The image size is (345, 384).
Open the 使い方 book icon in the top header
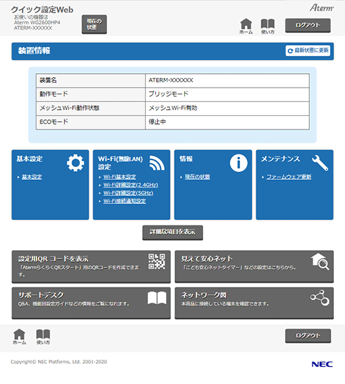[x=268, y=26]
